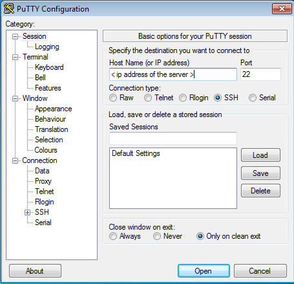Click the Save button
Screen dimensions: 294x284
tap(260, 173)
